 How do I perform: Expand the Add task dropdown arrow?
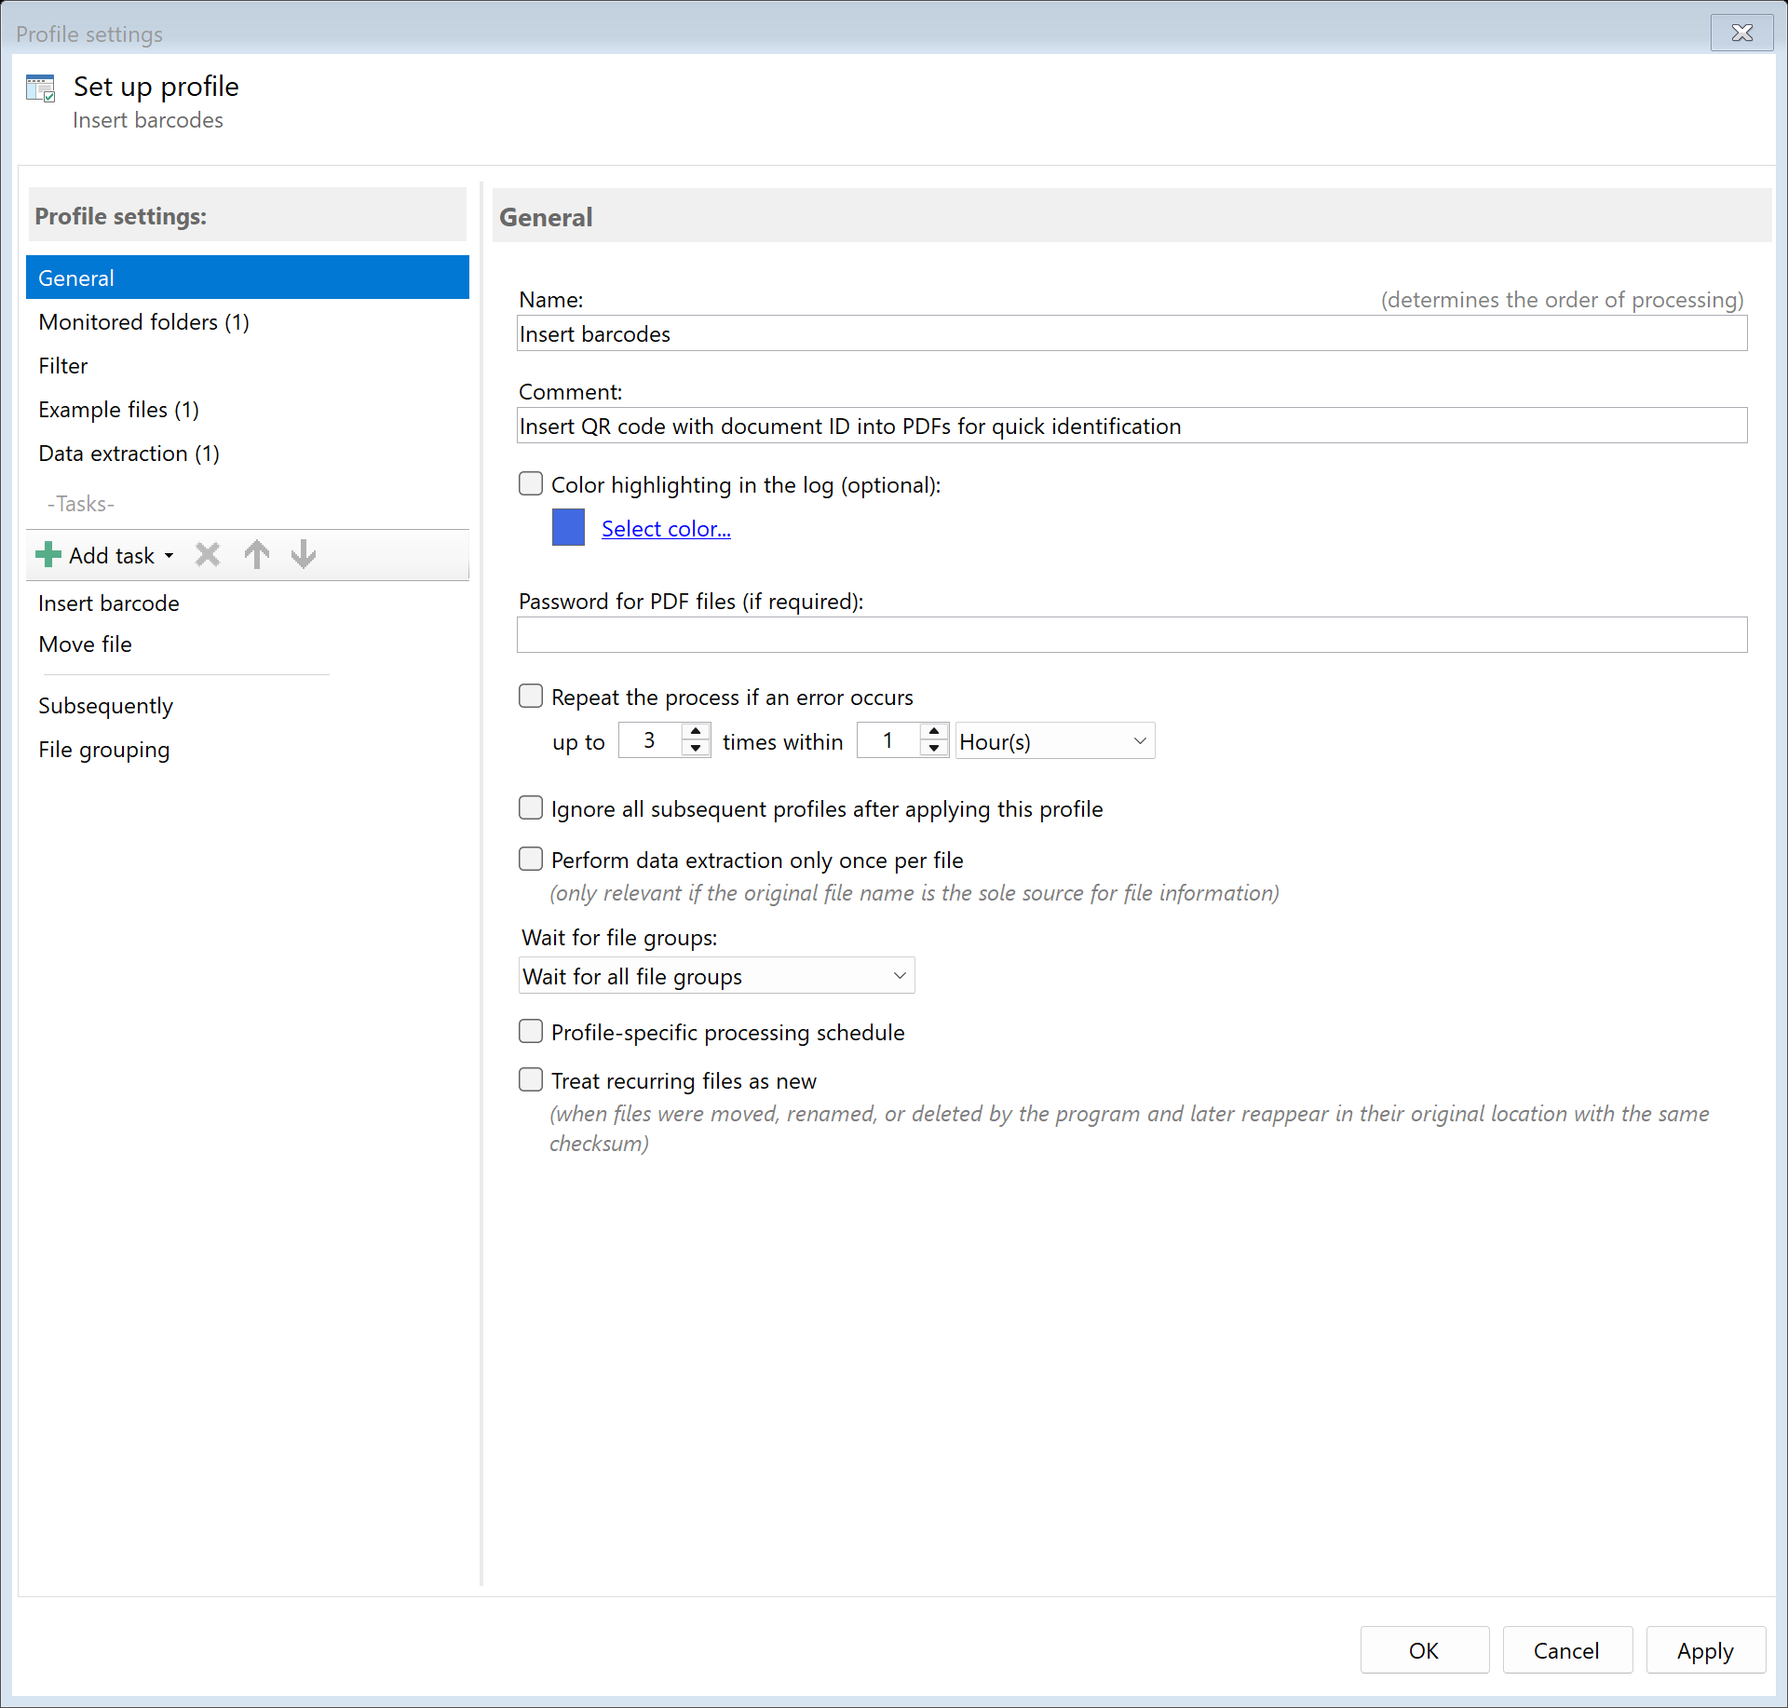pyautogui.click(x=169, y=555)
